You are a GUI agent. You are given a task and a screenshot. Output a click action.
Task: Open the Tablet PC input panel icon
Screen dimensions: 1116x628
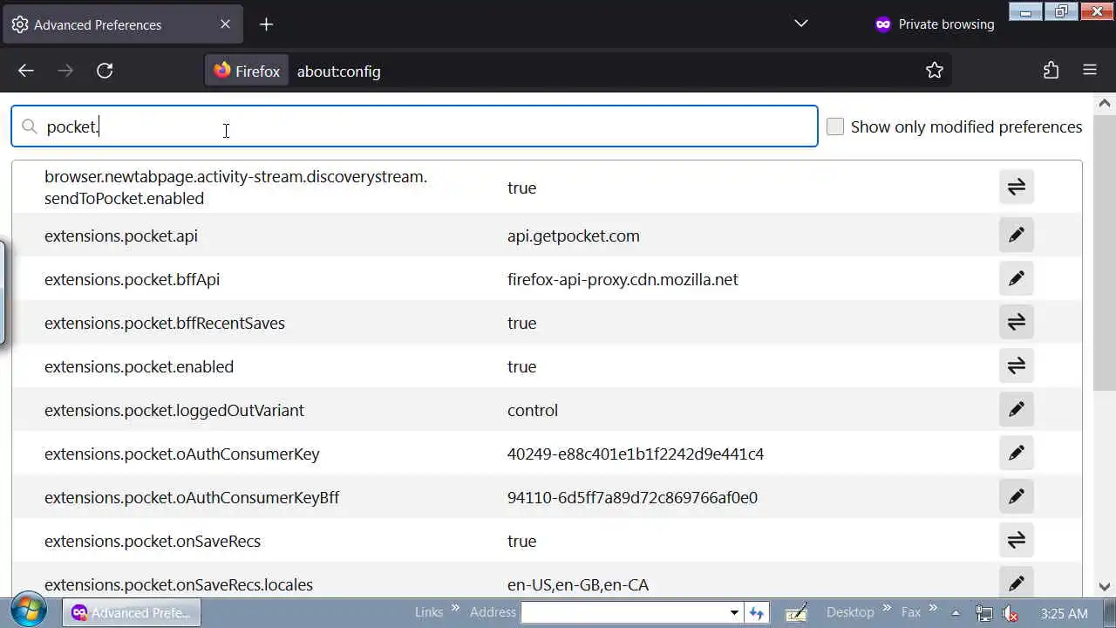point(796,612)
